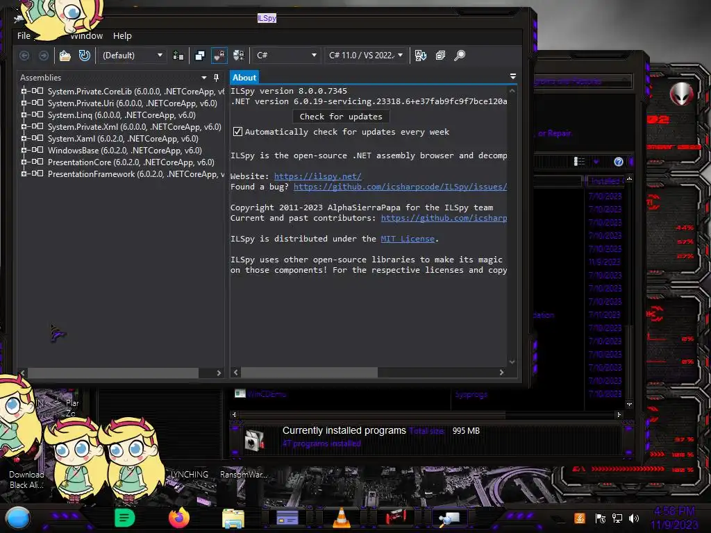
Task: Open Search with the magnifier icon
Action: click(x=460, y=56)
